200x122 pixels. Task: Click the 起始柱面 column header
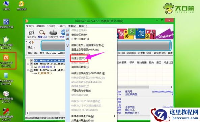[142, 63]
